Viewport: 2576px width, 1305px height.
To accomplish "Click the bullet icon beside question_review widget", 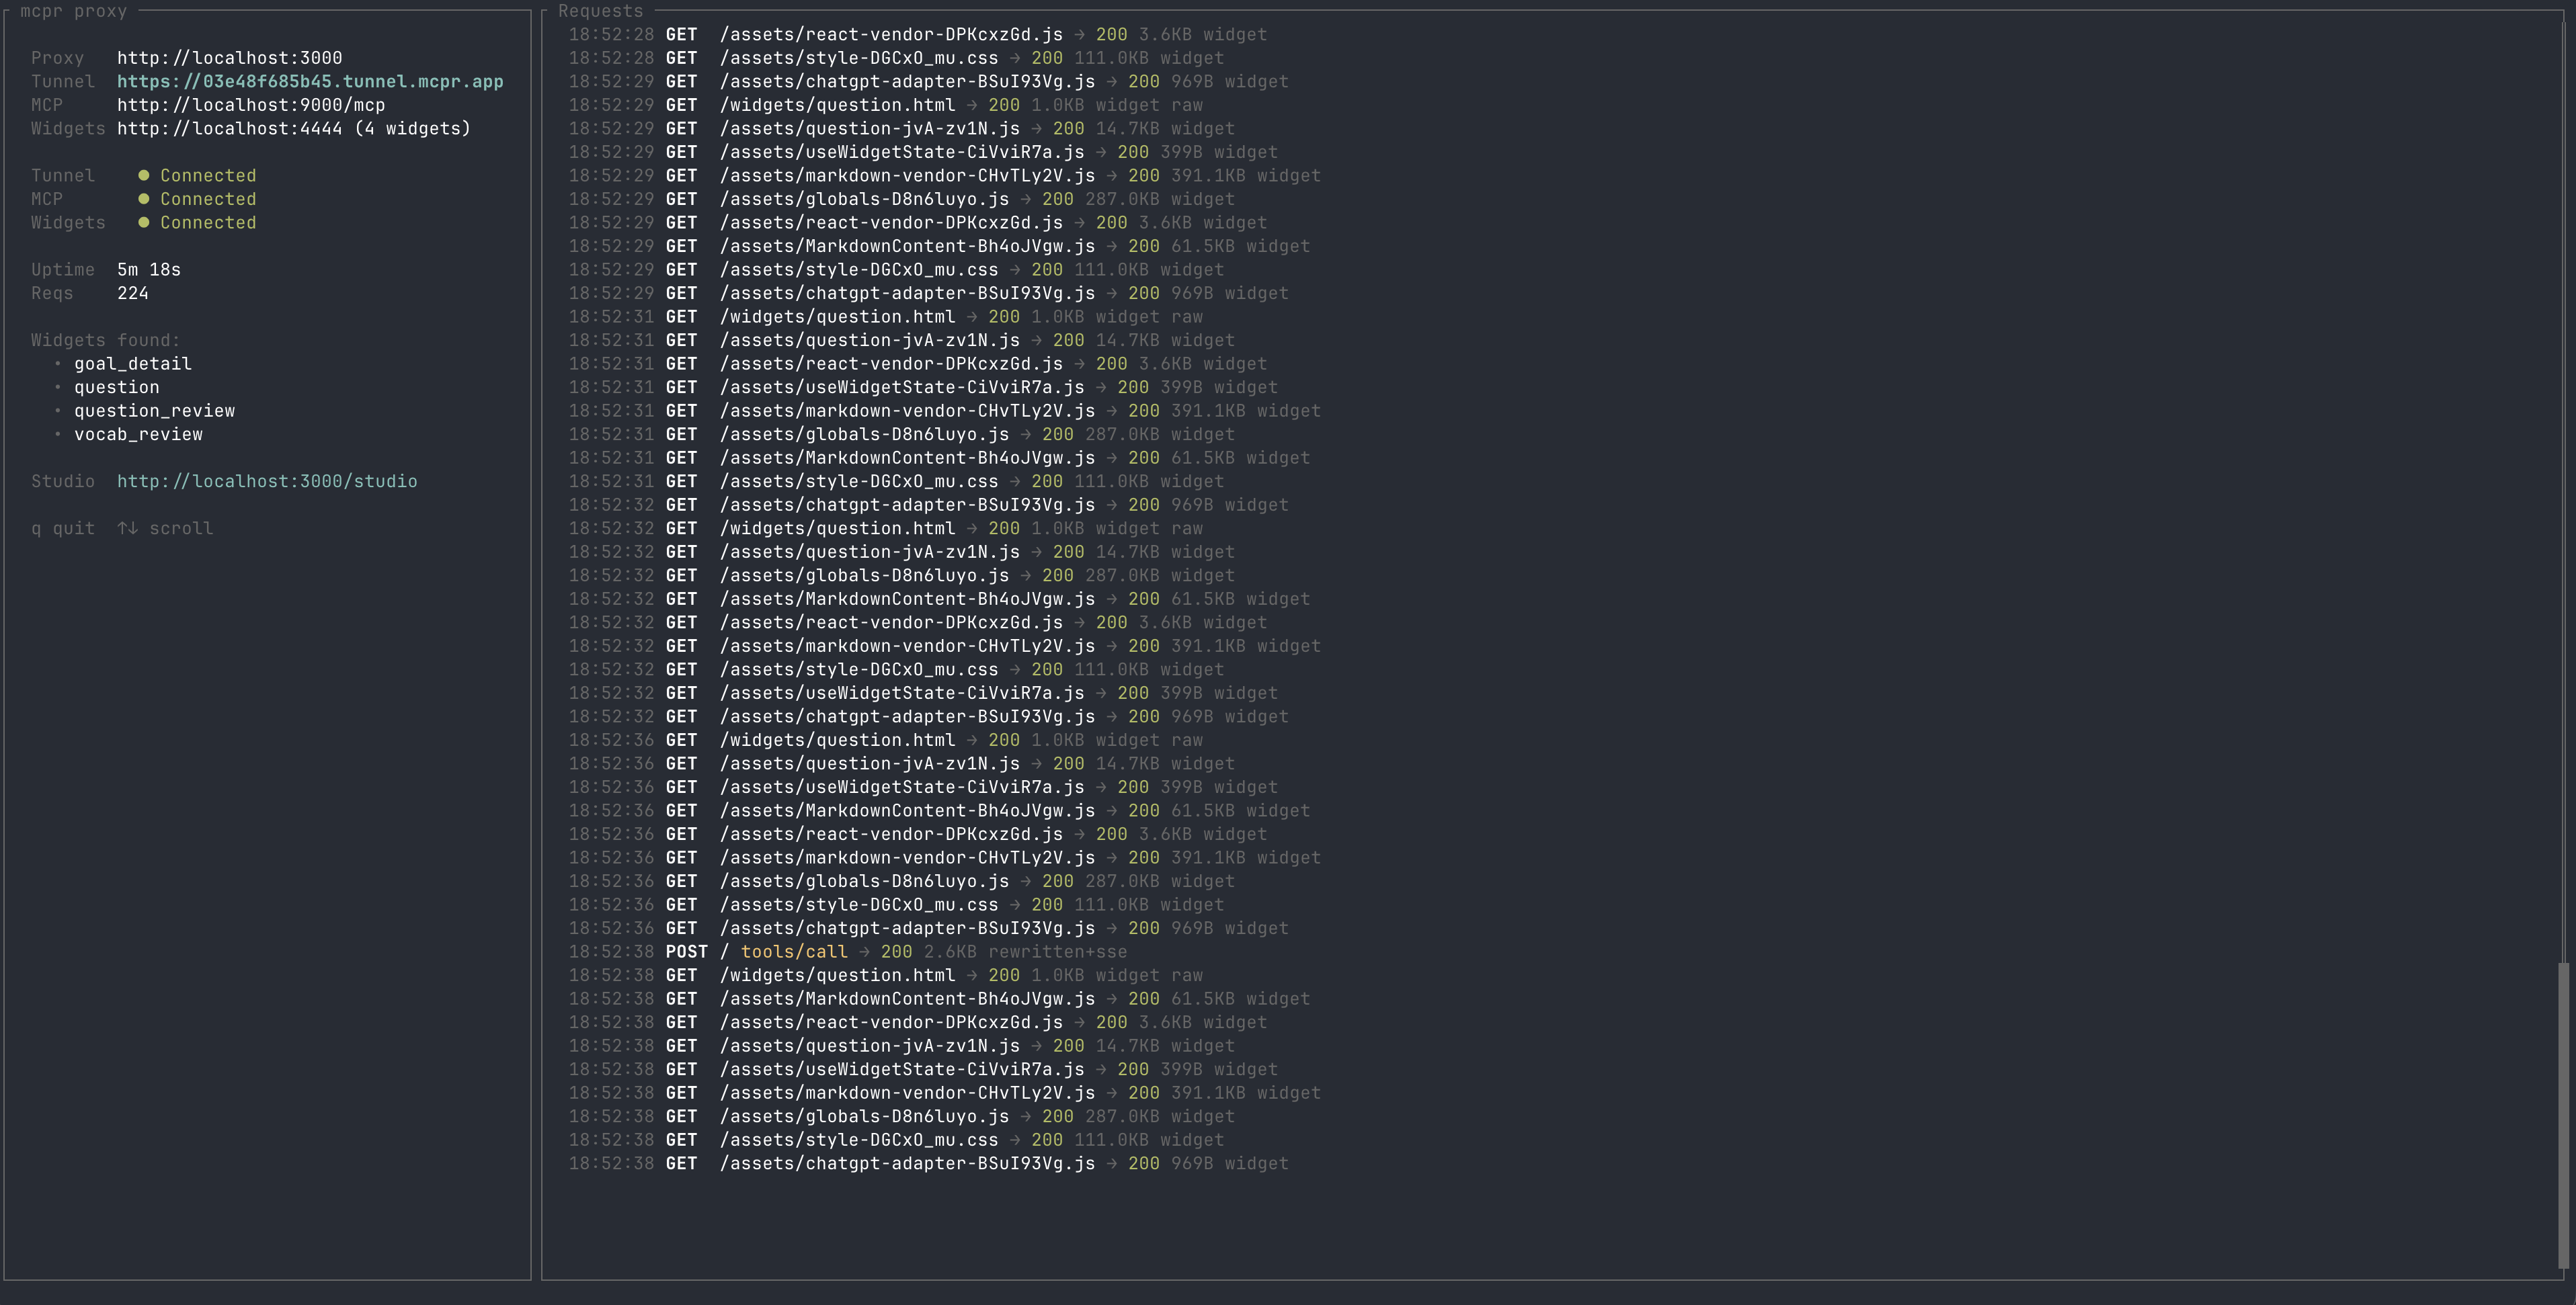I will [59, 410].
